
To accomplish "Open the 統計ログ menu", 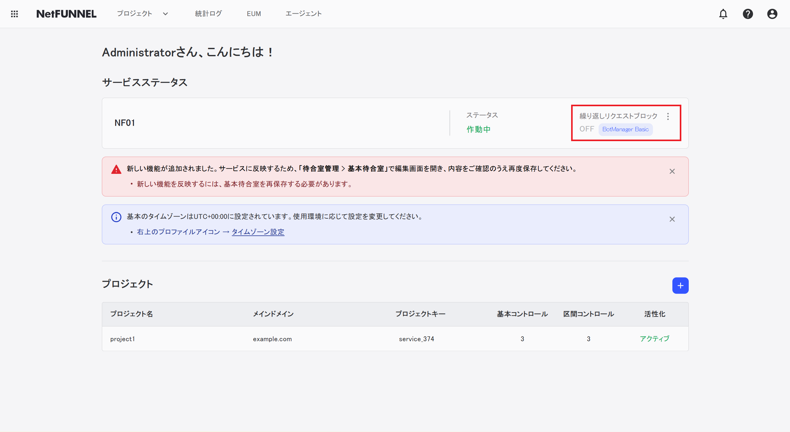I will coord(208,14).
